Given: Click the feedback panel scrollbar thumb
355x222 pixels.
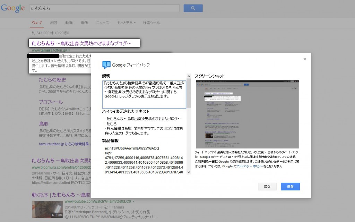Looking at the screenshot, I should click(x=189, y=93).
